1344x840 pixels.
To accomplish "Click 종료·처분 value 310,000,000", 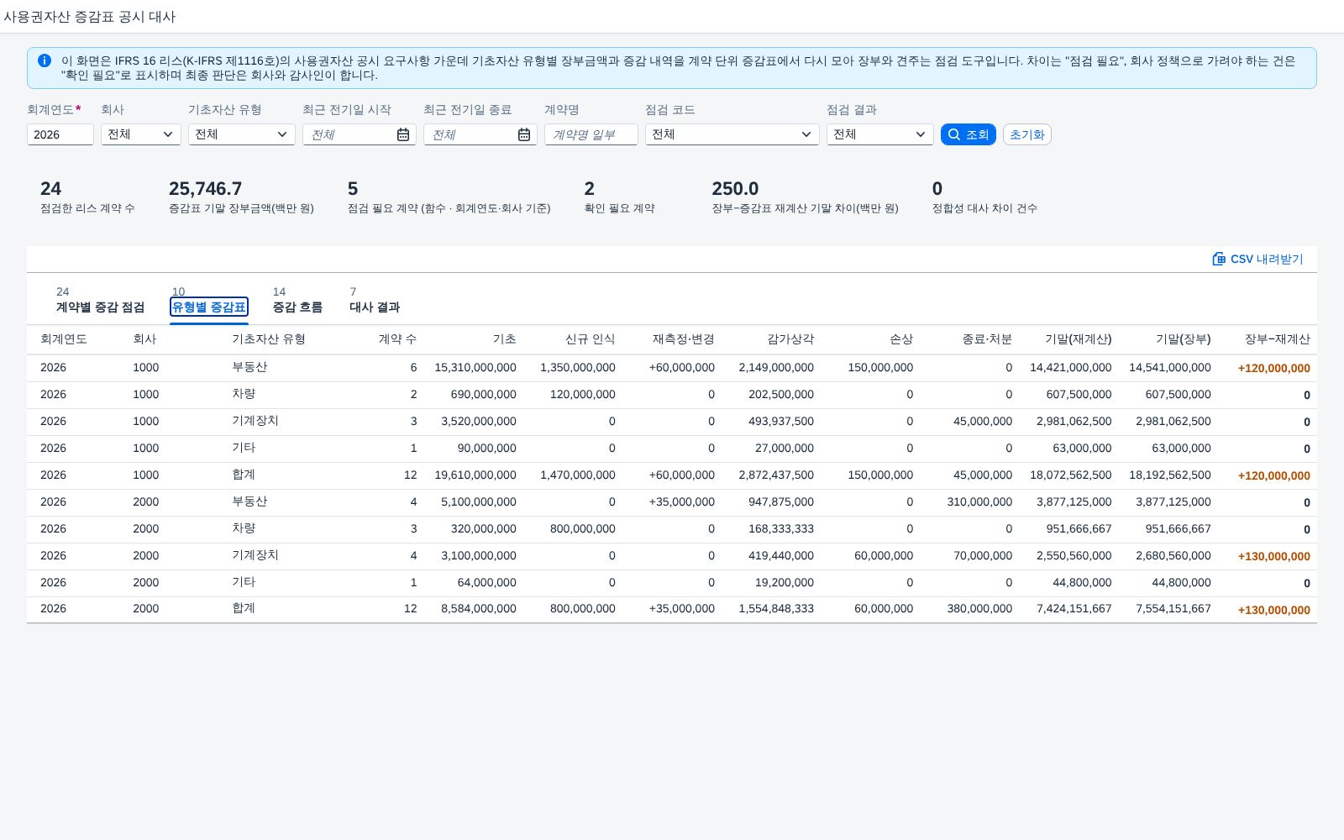I will point(979,502).
